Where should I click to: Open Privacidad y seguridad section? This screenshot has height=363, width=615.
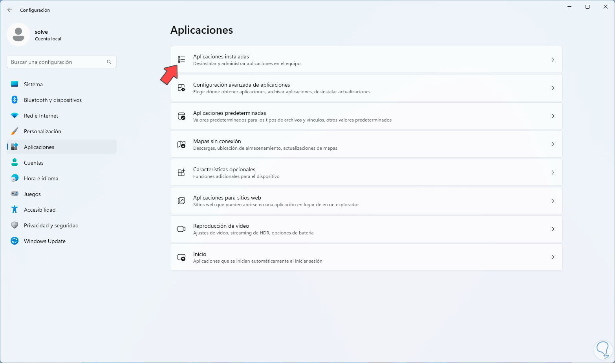(x=51, y=225)
